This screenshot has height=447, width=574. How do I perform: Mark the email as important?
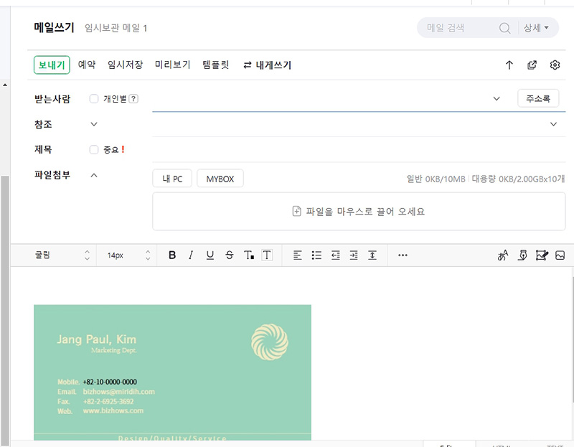tap(94, 149)
